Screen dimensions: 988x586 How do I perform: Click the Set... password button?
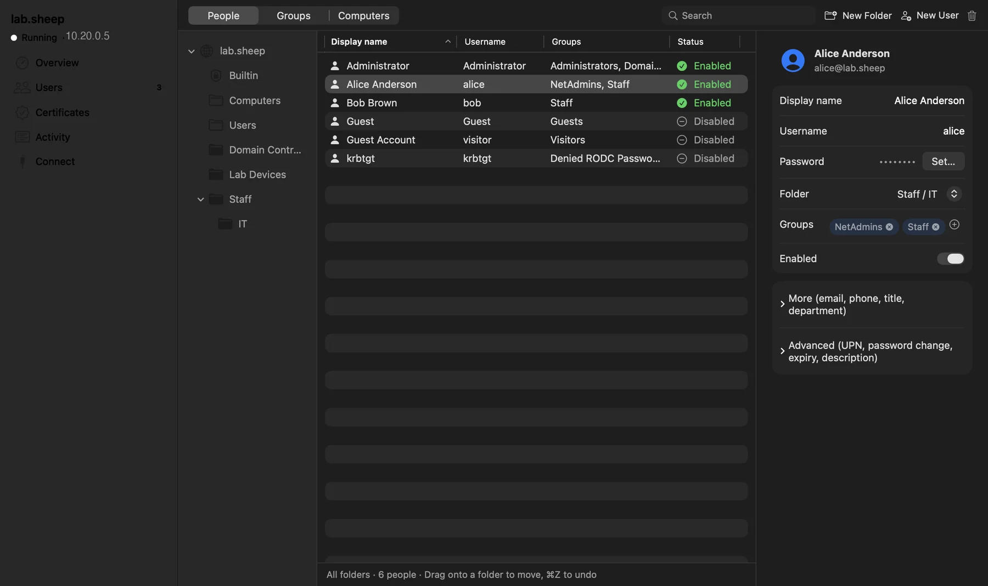tap(943, 162)
